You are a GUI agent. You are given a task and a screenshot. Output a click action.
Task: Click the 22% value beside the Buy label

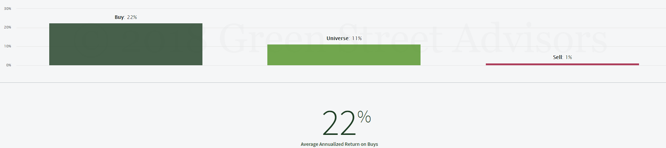coord(132,17)
